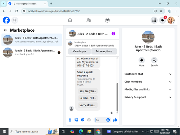Record a voice clip with microphone icon

pyautogui.click(x=70, y=120)
